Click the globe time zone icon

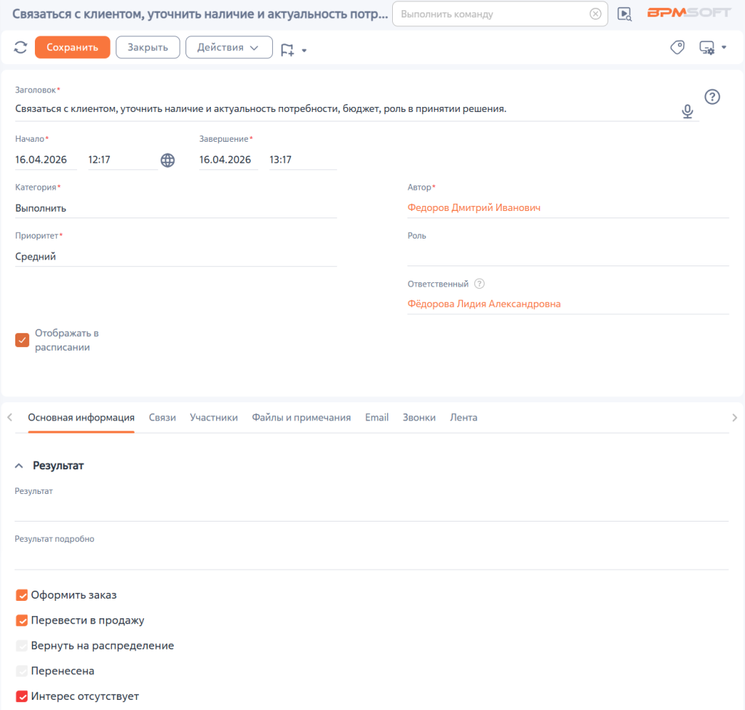pyautogui.click(x=168, y=160)
